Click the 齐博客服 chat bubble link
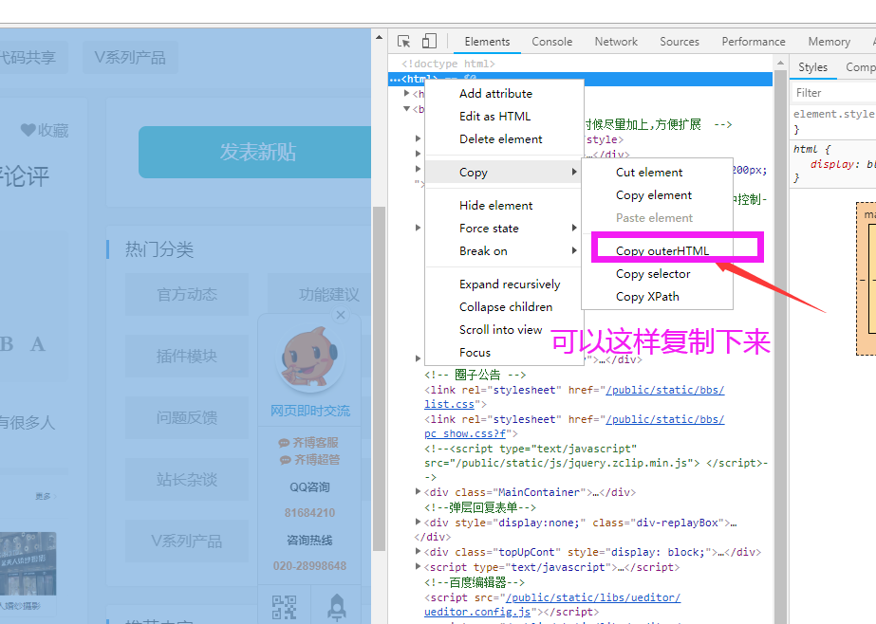876x624 pixels. point(308,443)
